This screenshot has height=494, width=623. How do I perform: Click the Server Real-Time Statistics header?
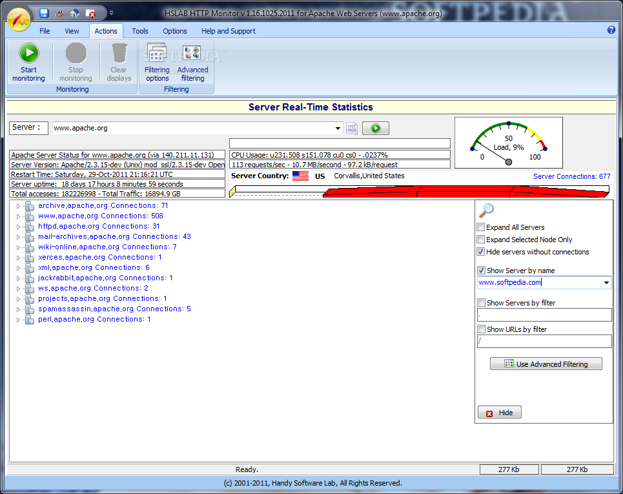(x=311, y=107)
